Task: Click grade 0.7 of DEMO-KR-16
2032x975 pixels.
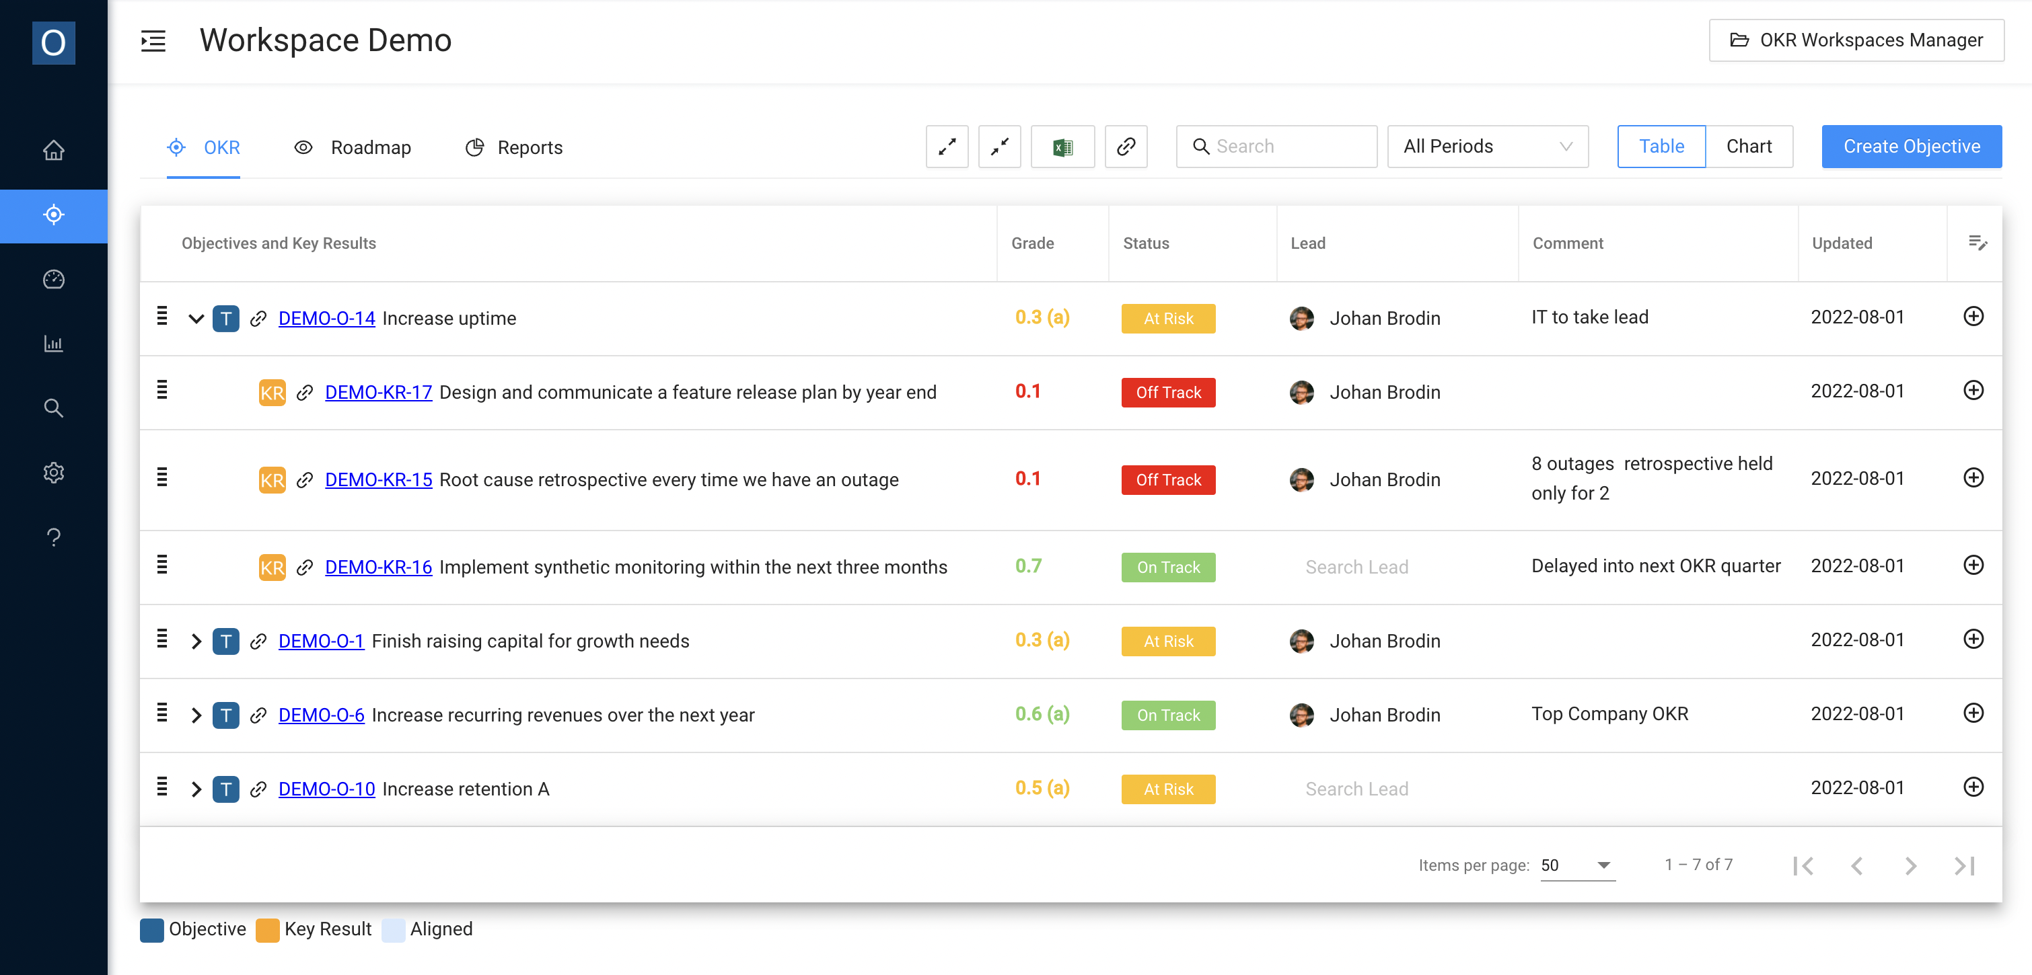Action: (1028, 566)
